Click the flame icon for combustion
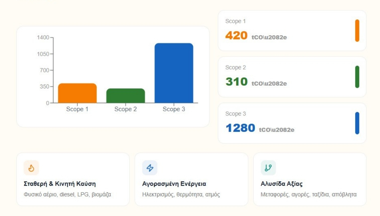 point(31,168)
